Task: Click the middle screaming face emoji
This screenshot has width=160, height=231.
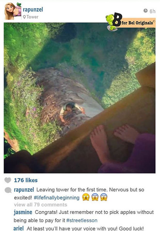Action: pos(95,197)
